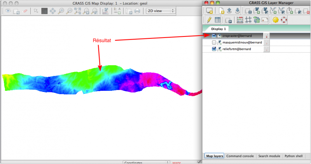Screen dimensions: 311x164
Task: Open the graphical modeler icon
Action: [257, 20]
